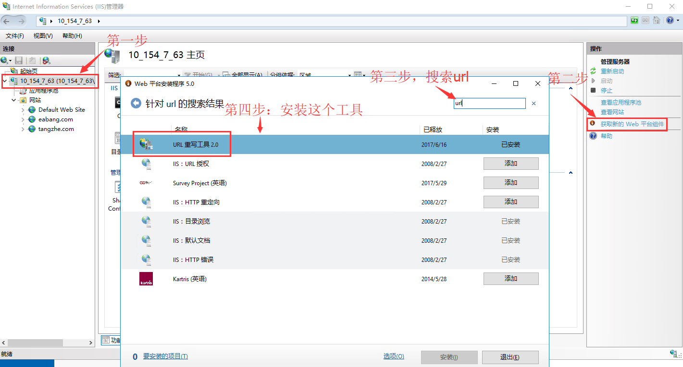Viewport: 683px width, 367px height.
Task: Select 起始页 in the connections tree
Action: 29,71
